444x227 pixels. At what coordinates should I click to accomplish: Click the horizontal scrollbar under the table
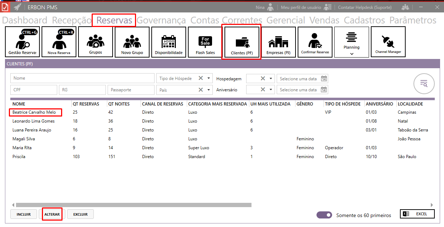(134, 205)
